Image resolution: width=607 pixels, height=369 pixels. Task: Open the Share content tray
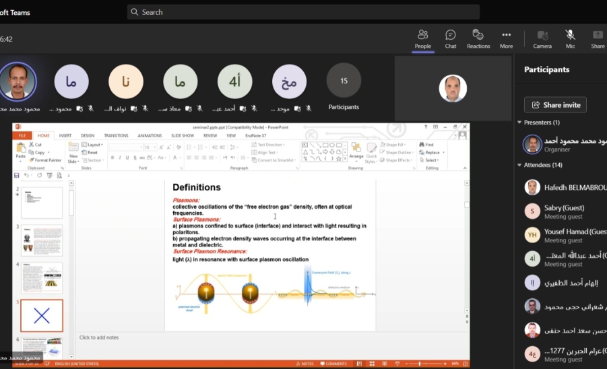click(598, 40)
